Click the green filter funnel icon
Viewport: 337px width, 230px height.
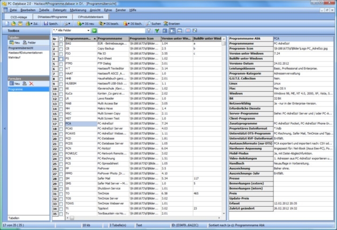tap(157, 30)
